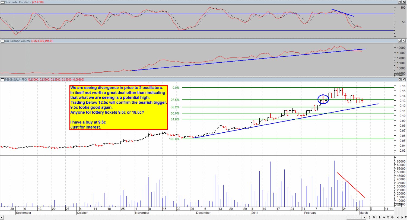
Task: Click the D periodicity button in bottom toolbar
Action: pos(374,217)
